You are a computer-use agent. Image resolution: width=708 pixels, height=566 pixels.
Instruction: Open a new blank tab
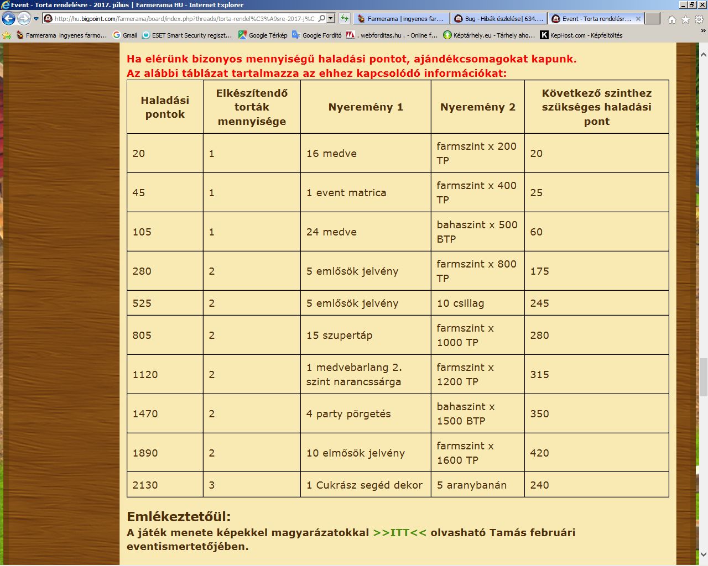tap(653, 18)
